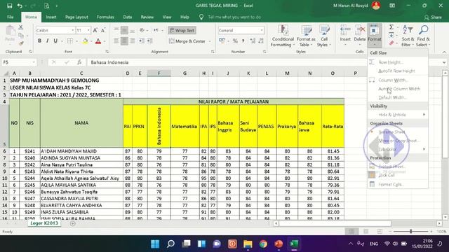Open Format as Table
Image resolution: width=449 pixels, height=252 pixels.
point(306,36)
